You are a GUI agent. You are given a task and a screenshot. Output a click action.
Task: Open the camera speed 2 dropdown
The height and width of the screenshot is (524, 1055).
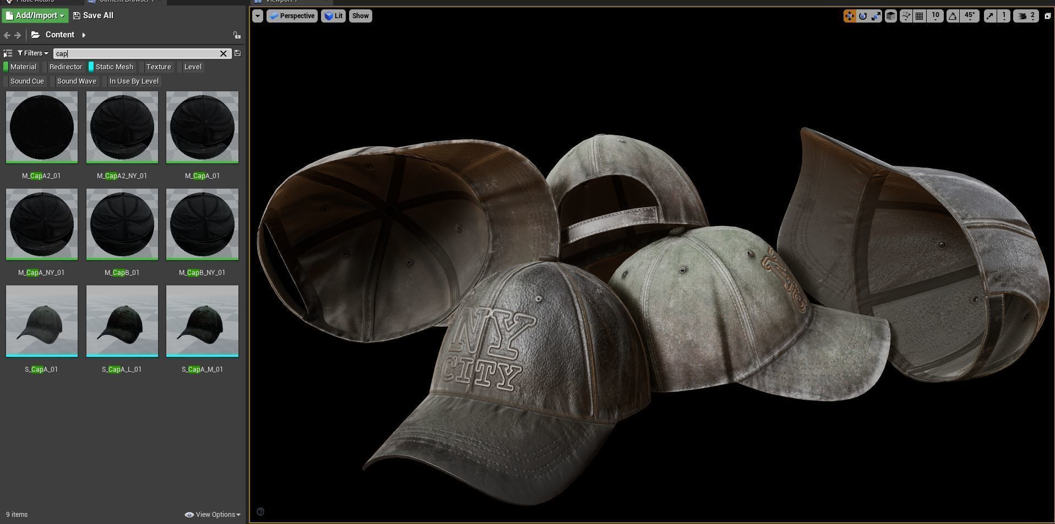coord(1026,16)
